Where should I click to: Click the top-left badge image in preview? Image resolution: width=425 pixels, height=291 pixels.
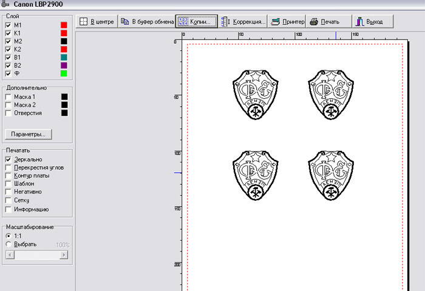click(255, 94)
